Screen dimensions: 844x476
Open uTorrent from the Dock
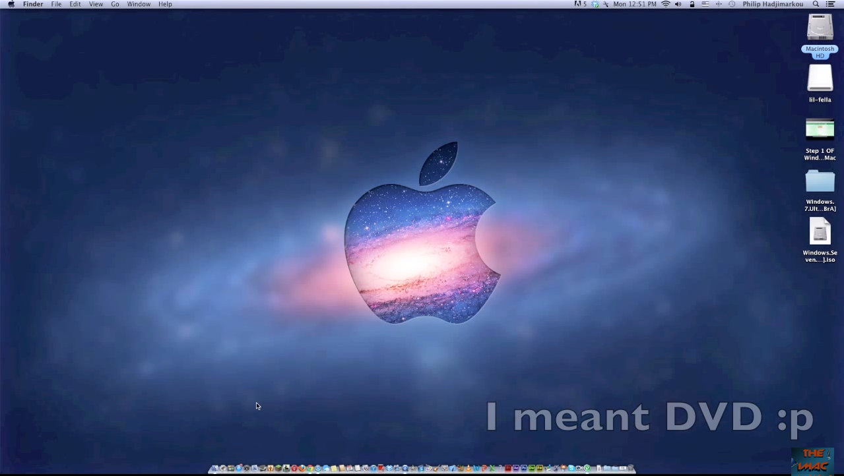coord(587,468)
